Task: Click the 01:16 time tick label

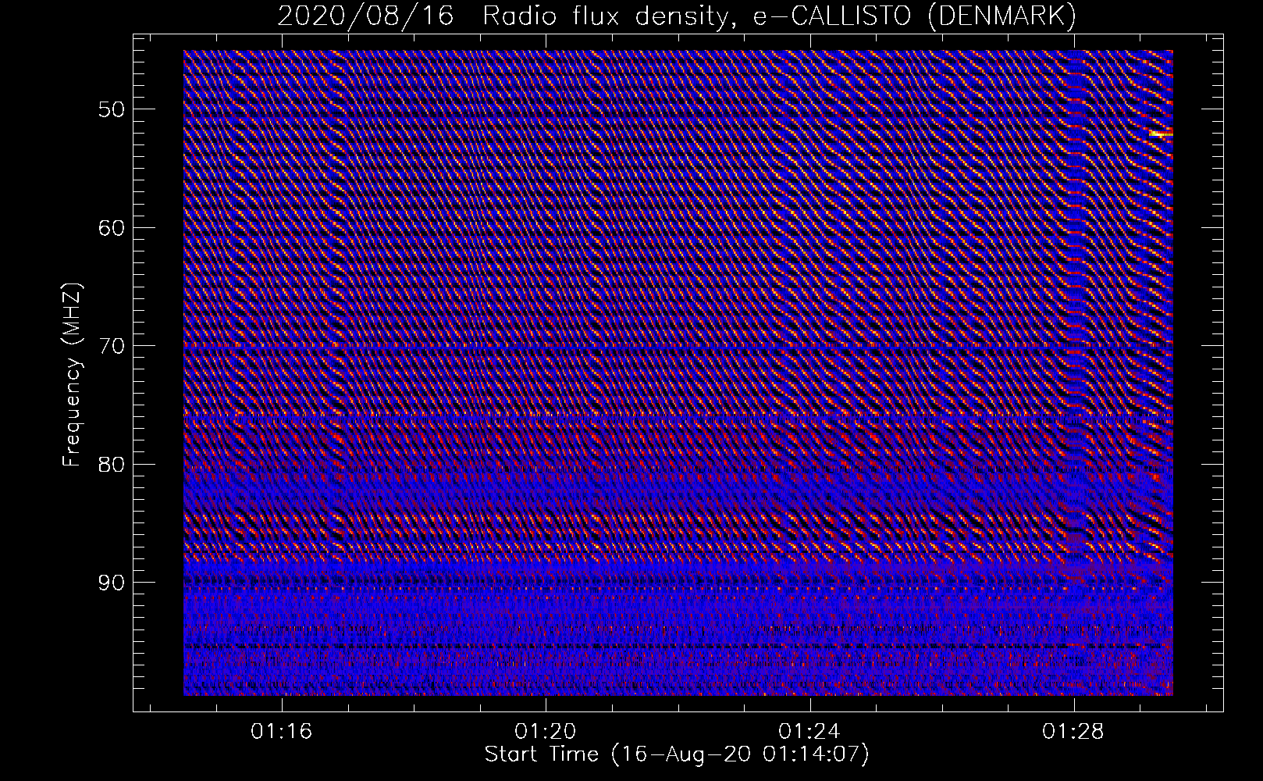Action: click(x=281, y=731)
